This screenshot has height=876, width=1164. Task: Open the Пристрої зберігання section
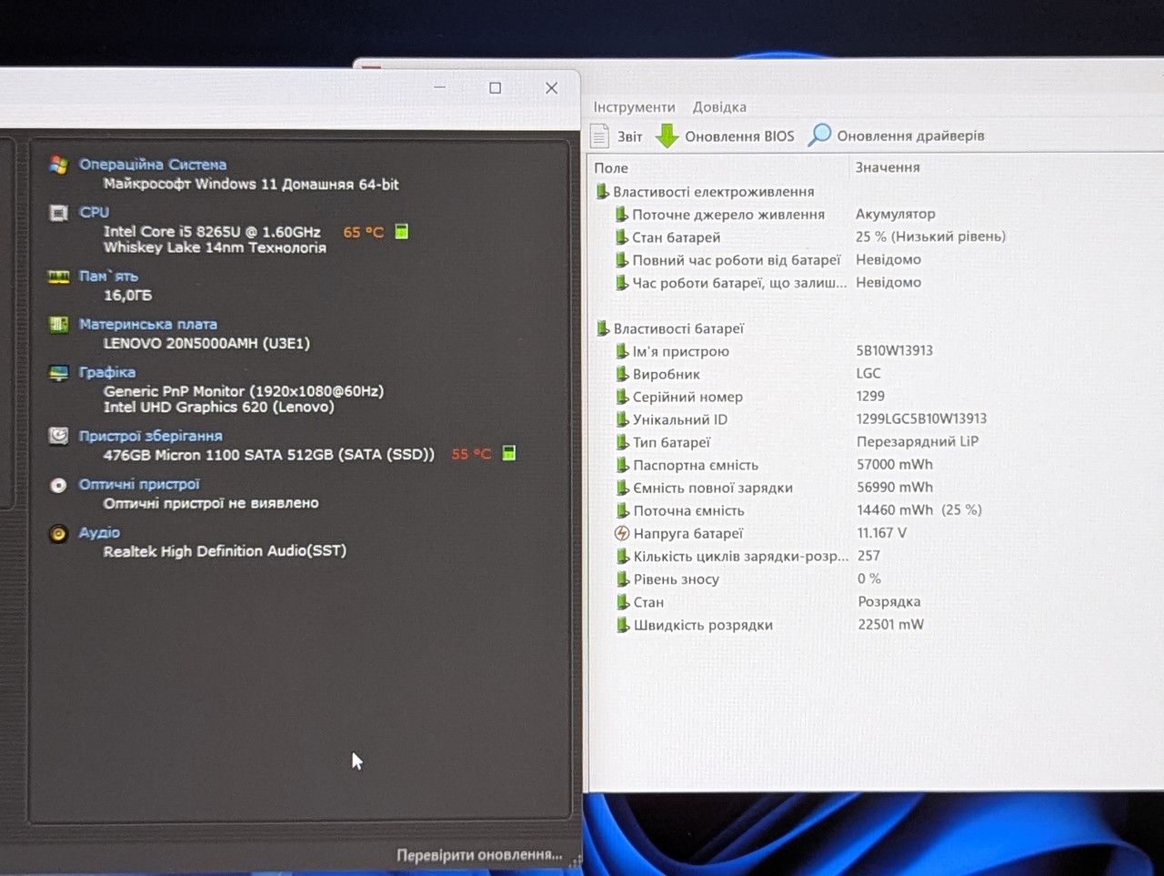tap(151, 436)
